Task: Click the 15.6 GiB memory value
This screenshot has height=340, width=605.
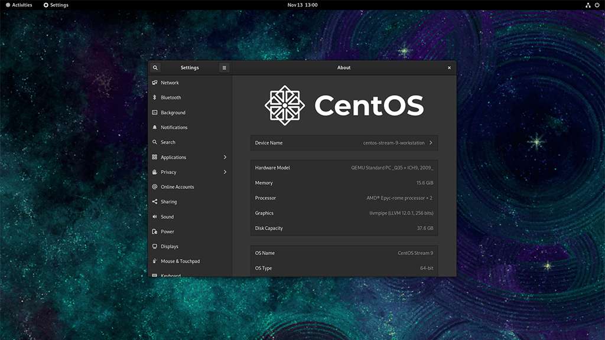Action: 424,183
